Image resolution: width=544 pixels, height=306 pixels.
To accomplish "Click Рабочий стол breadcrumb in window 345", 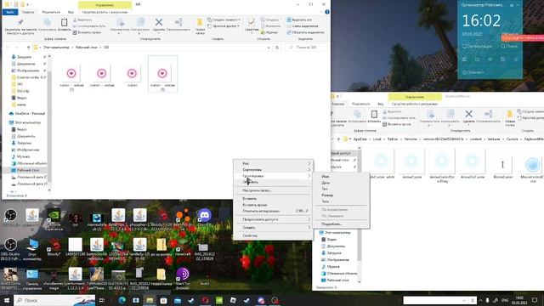I will click(87, 48).
